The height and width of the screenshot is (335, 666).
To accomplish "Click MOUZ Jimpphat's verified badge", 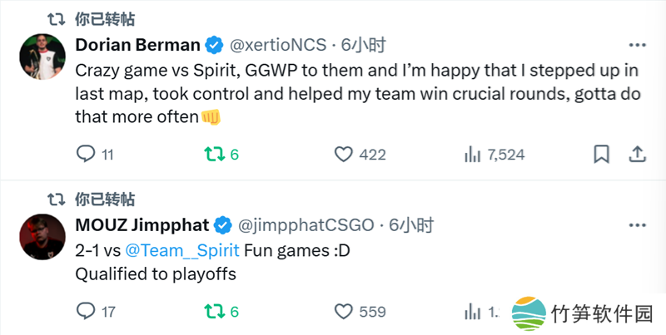I will coord(222,224).
